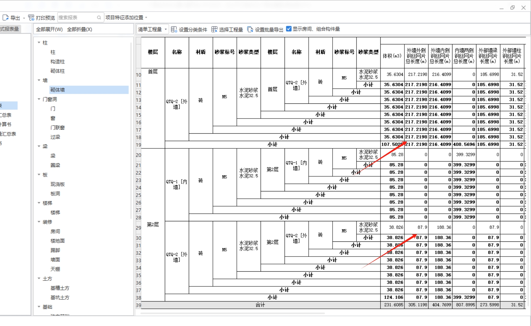The width and height of the screenshot is (531, 326).
Task: Click the 合计 total row label
Action: 260,305
